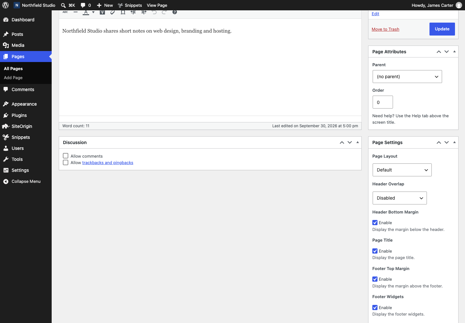Move the Discussion panel up
This screenshot has height=323, width=465.
point(342,142)
